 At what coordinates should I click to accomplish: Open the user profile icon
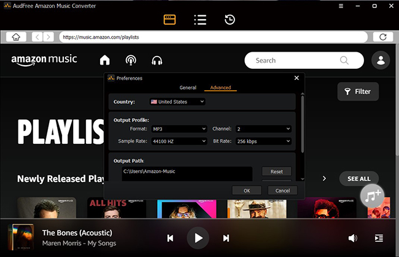[x=381, y=60]
